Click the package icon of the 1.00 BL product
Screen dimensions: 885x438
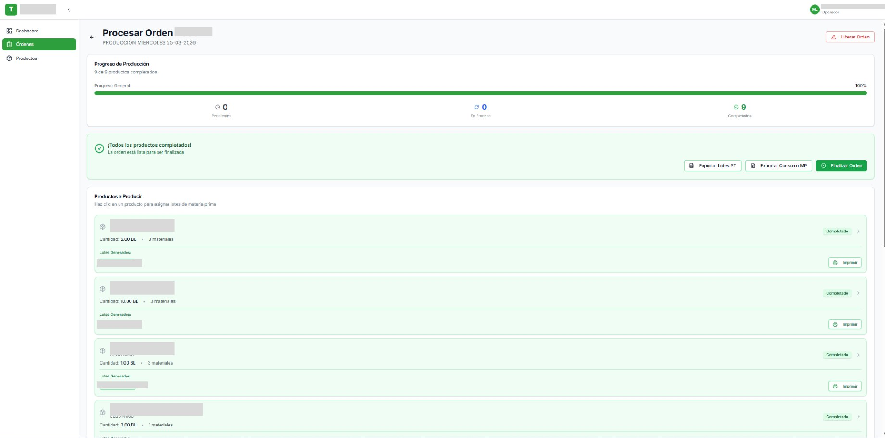(103, 351)
